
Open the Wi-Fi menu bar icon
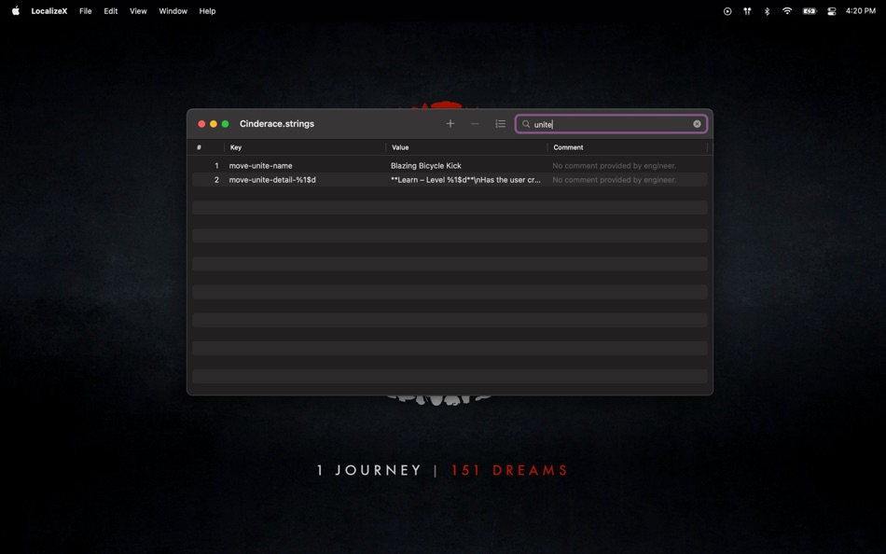pyautogui.click(x=786, y=11)
